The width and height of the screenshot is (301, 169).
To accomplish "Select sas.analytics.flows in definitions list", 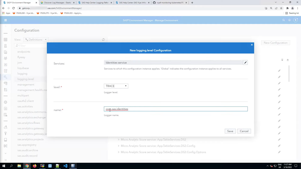I will point(29,123).
